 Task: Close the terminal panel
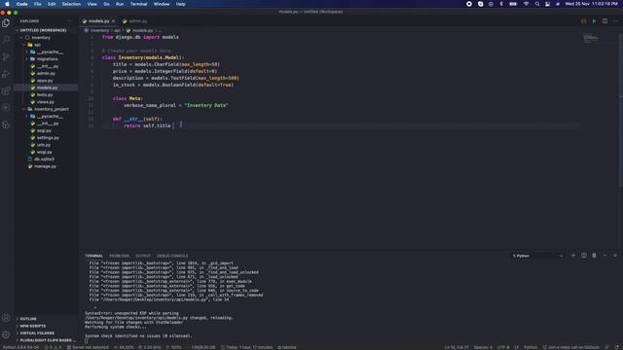[x=615, y=256]
